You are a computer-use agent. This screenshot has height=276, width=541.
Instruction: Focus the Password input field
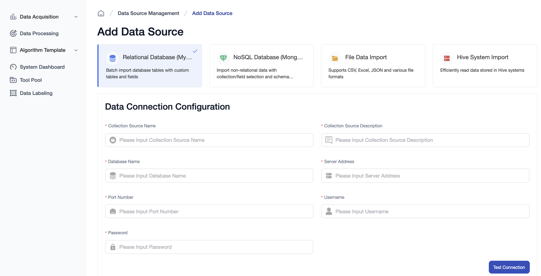213,247
